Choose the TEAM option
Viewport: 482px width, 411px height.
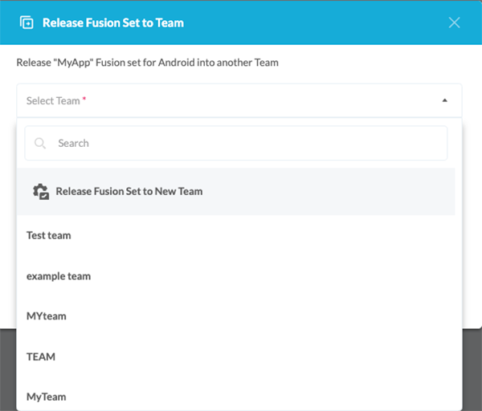click(x=41, y=356)
